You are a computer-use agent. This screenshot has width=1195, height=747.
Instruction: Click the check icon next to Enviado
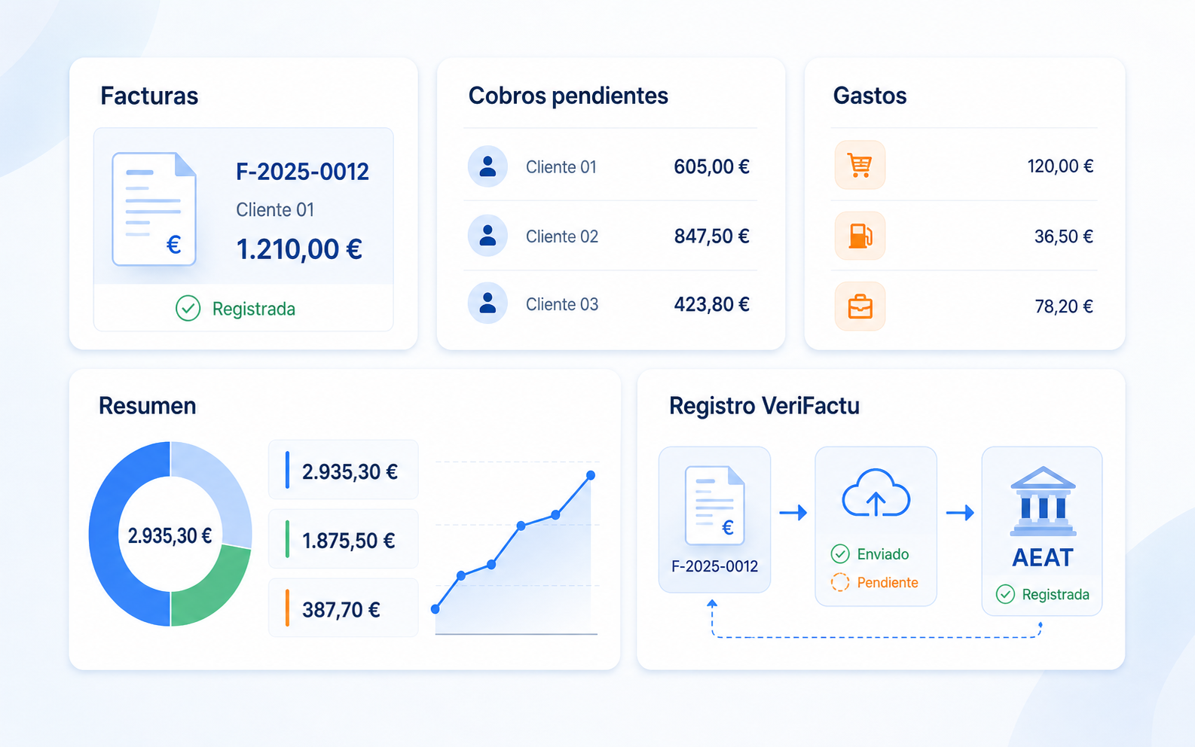click(840, 554)
